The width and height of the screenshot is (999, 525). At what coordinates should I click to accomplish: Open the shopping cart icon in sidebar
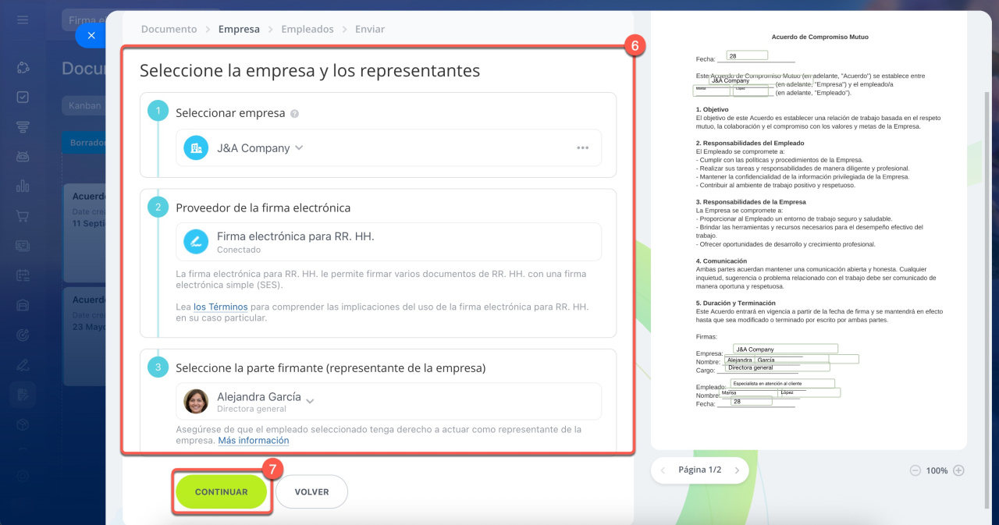pyautogui.click(x=23, y=216)
